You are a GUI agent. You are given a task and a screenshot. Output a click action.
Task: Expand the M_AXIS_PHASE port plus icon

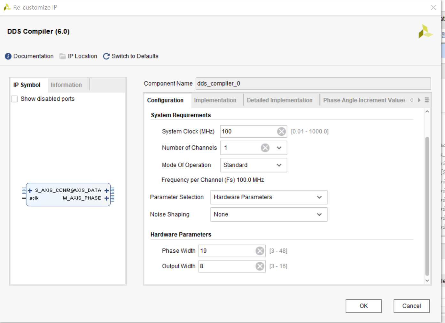point(107,198)
